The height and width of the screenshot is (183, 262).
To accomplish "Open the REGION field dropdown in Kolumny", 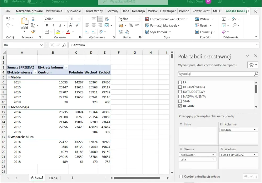I will [x=255, y=130].
